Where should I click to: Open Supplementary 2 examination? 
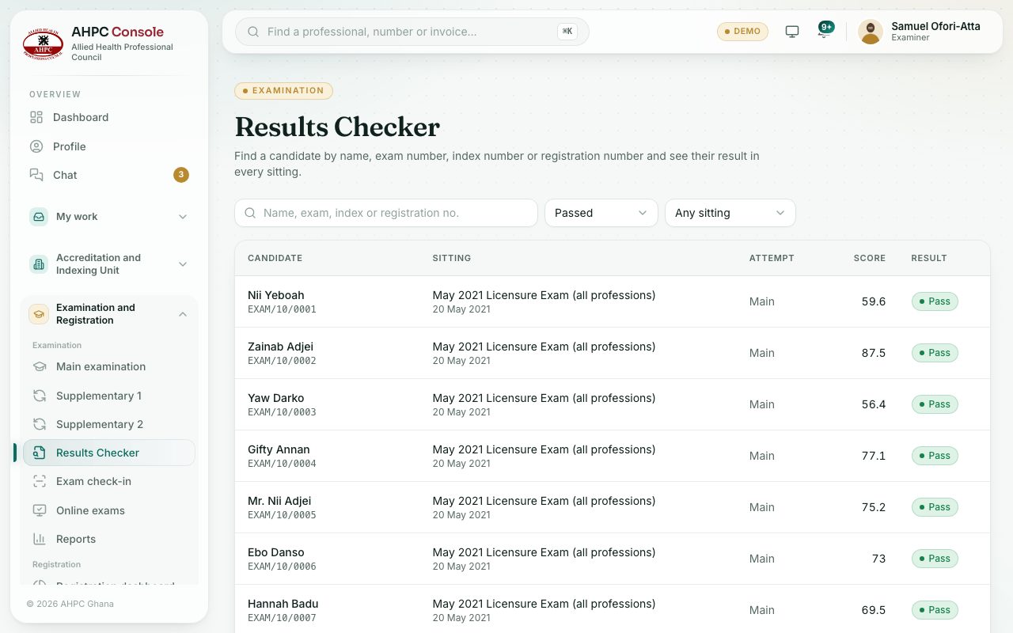[109, 424]
